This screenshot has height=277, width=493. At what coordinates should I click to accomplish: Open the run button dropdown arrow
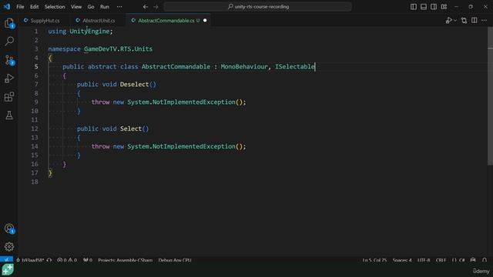click(455, 21)
